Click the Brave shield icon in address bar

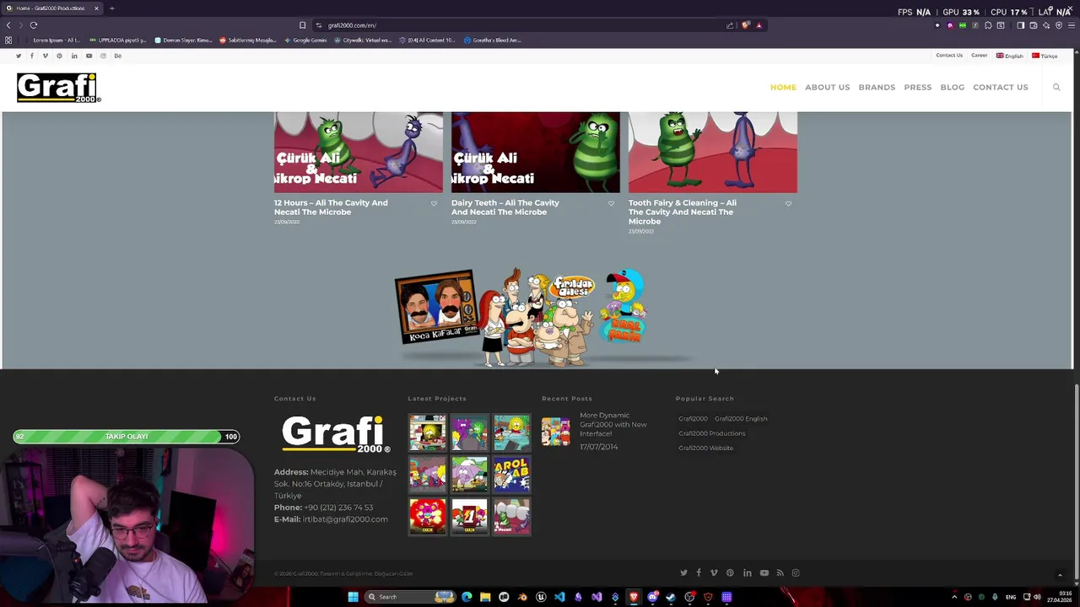(x=745, y=25)
